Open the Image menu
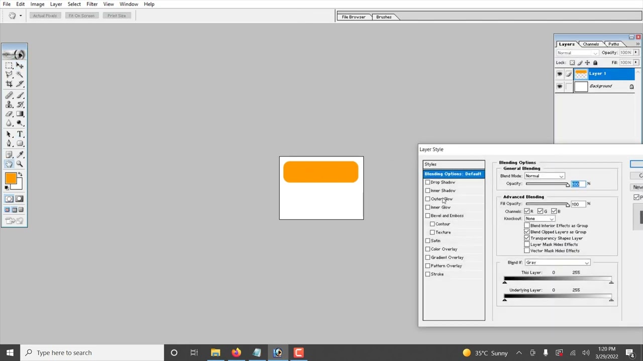The width and height of the screenshot is (643, 361). 37,4
